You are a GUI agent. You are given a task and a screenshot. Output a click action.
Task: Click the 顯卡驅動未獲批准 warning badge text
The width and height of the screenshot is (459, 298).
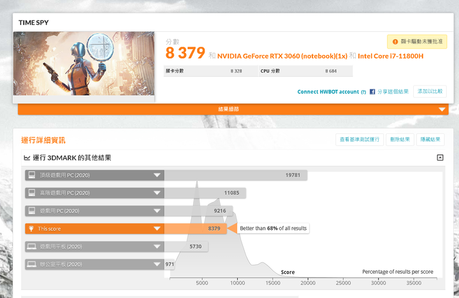click(421, 41)
